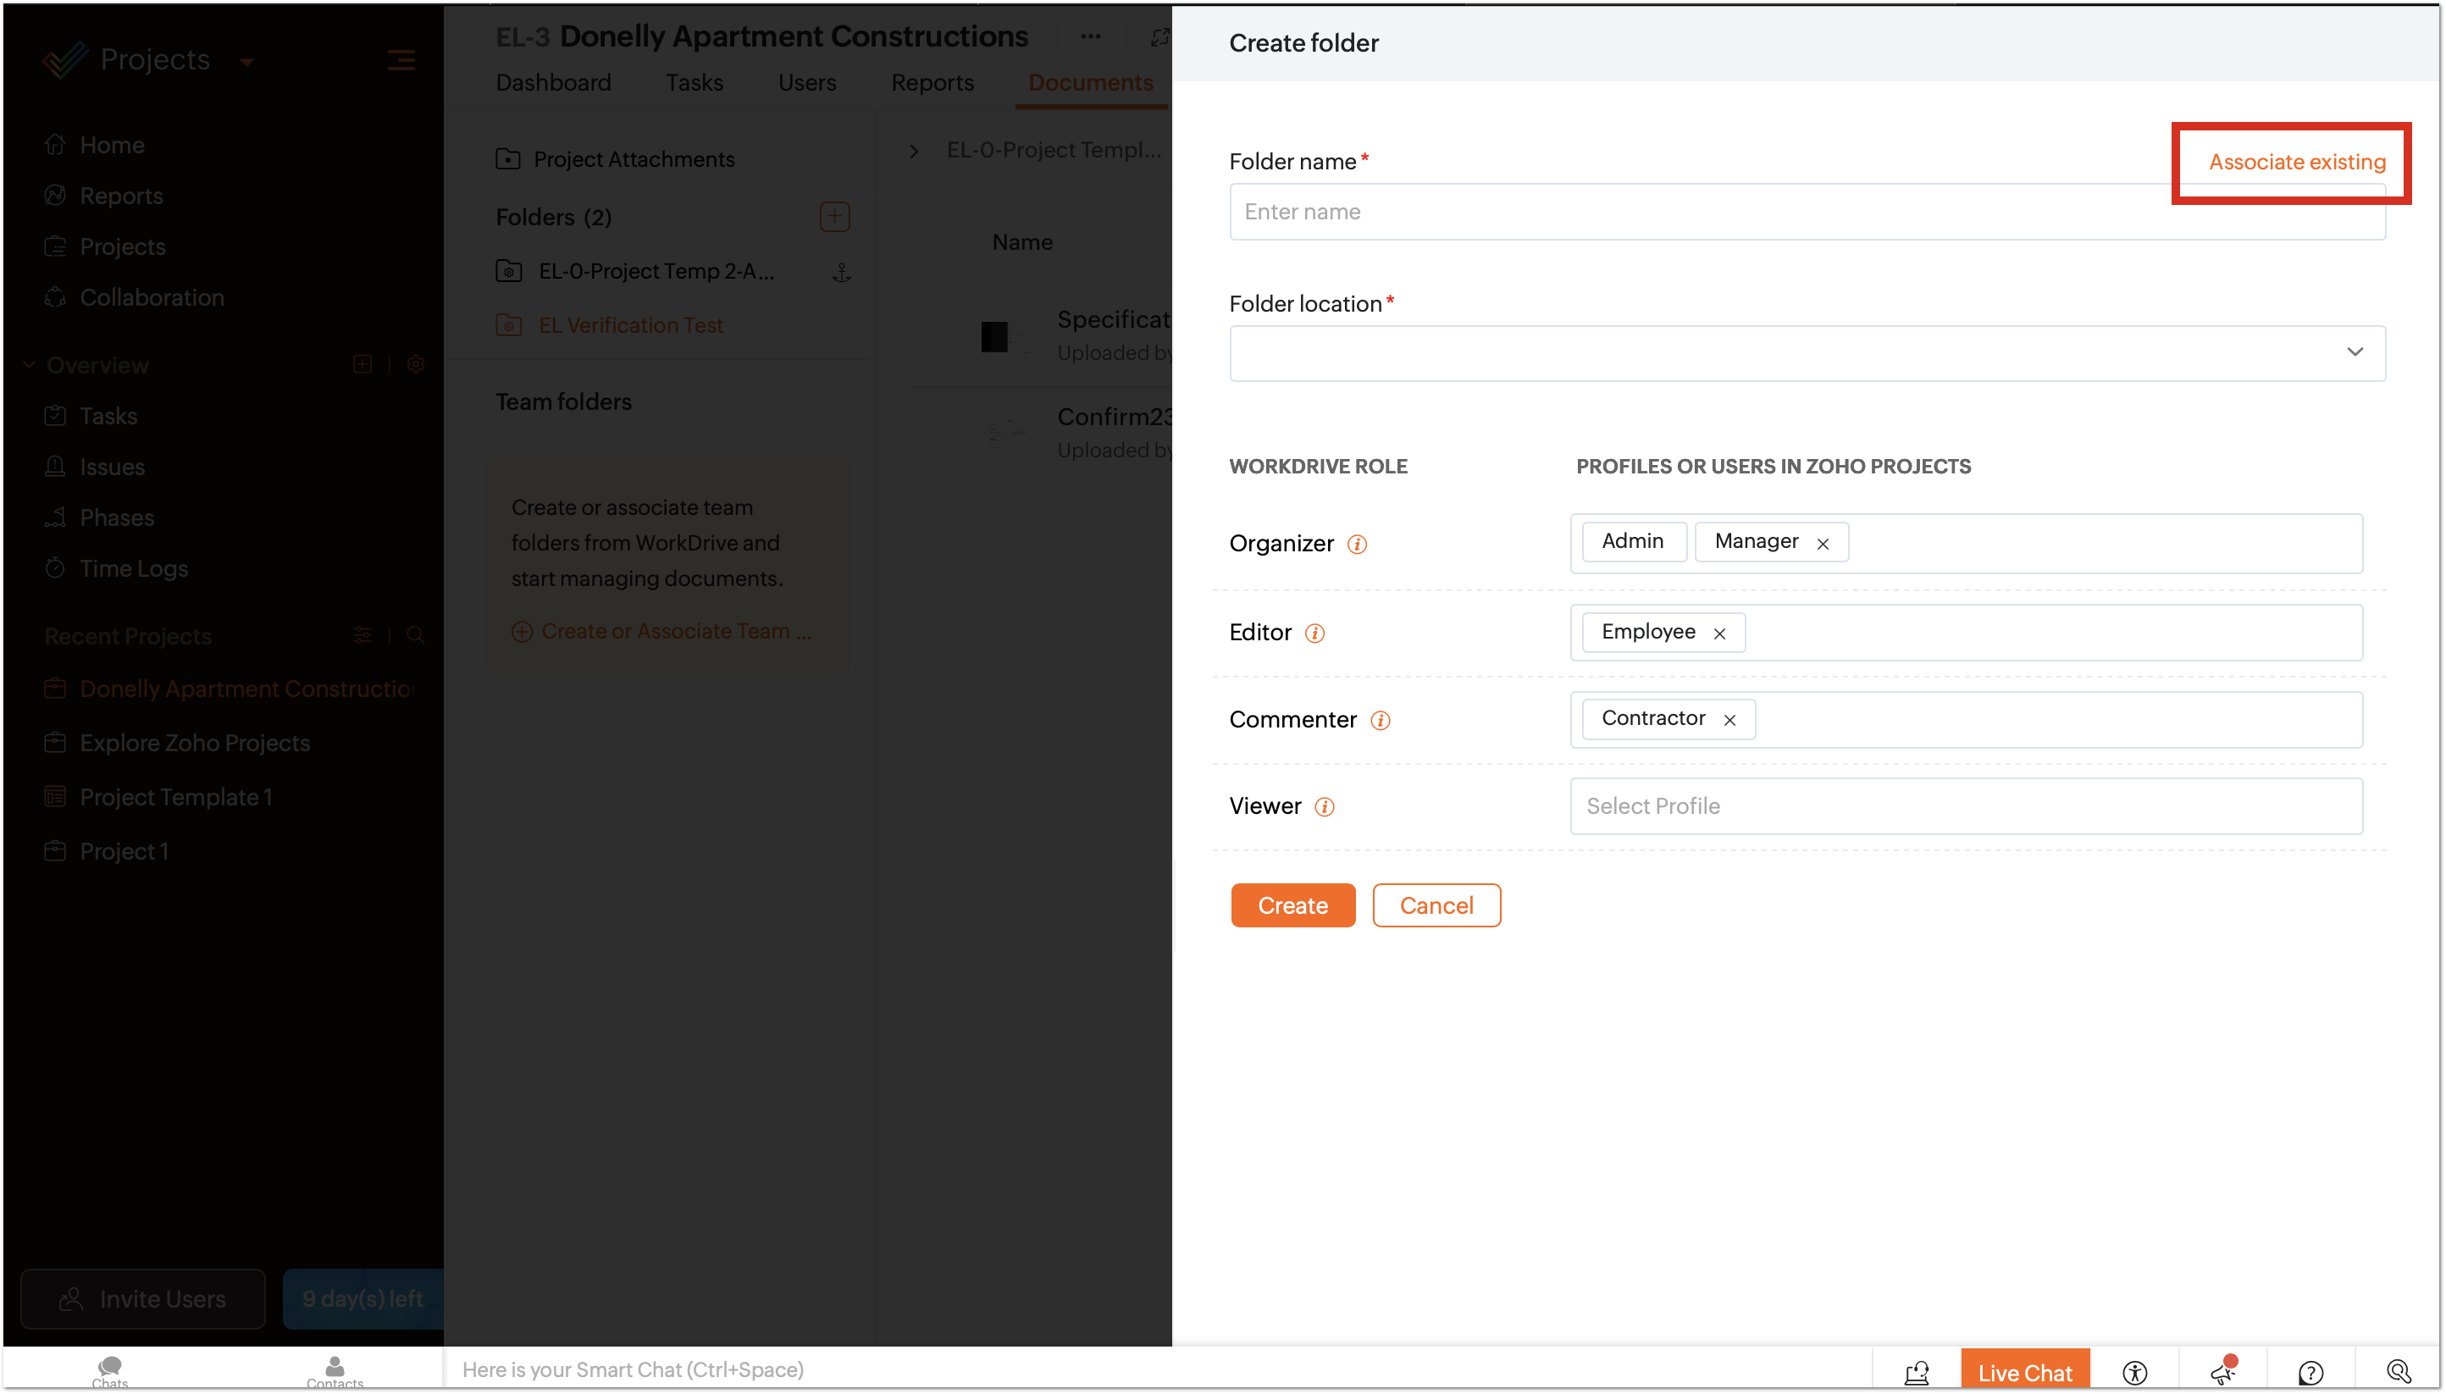This screenshot has height=1394, width=2446.
Task: Click the search icon in bottom bar
Action: pyautogui.click(x=2398, y=1372)
